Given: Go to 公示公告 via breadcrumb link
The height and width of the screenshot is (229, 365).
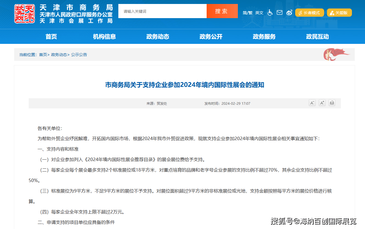Looking at the screenshot, I should pos(79,55).
